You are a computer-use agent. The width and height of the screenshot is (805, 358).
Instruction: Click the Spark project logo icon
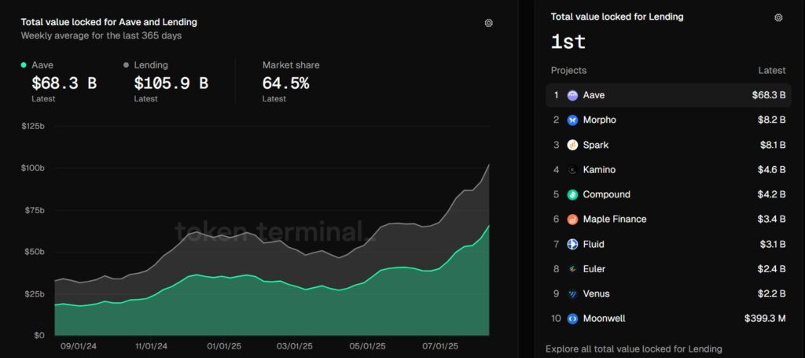[x=572, y=145]
